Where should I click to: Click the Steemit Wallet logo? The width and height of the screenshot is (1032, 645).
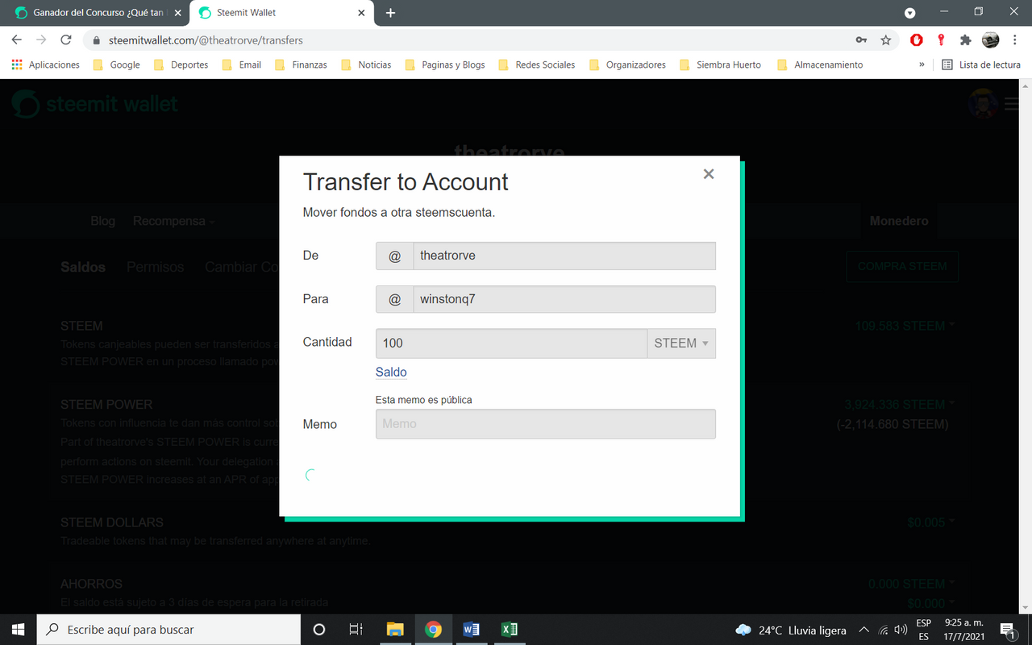click(x=94, y=104)
